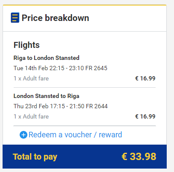Click the Flights section heading
Viewport: 174px width, 172px height.
[27, 45]
